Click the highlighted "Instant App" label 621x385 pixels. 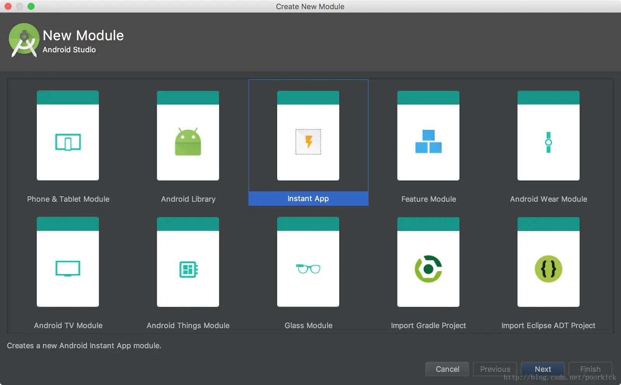(308, 199)
